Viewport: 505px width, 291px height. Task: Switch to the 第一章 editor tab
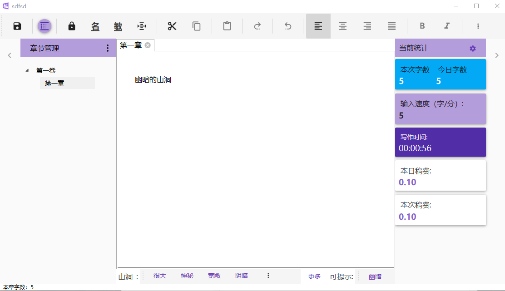[131, 45]
